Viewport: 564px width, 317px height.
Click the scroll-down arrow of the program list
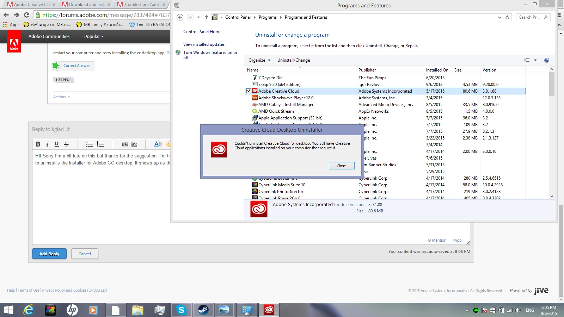[x=552, y=196]
